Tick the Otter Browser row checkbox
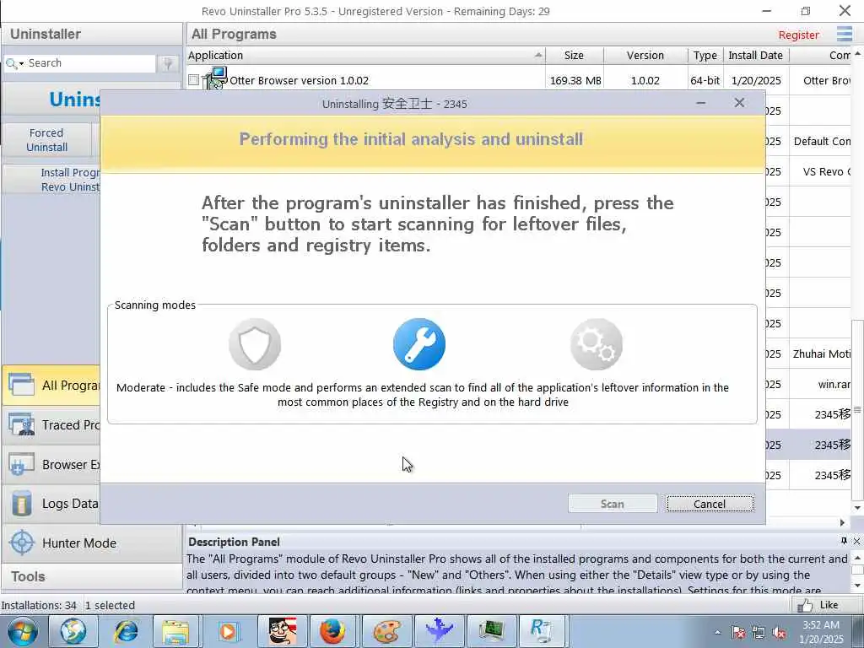The height and width of the screenshot is (648, 864). click(193, 80)
